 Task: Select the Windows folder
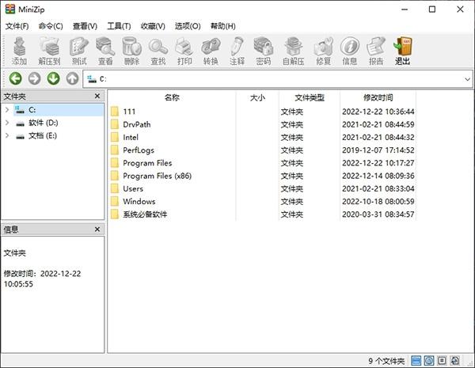[139, 202]
